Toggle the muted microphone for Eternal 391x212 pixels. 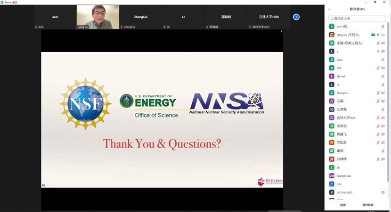pyautogui.click(x=383, y=76)
